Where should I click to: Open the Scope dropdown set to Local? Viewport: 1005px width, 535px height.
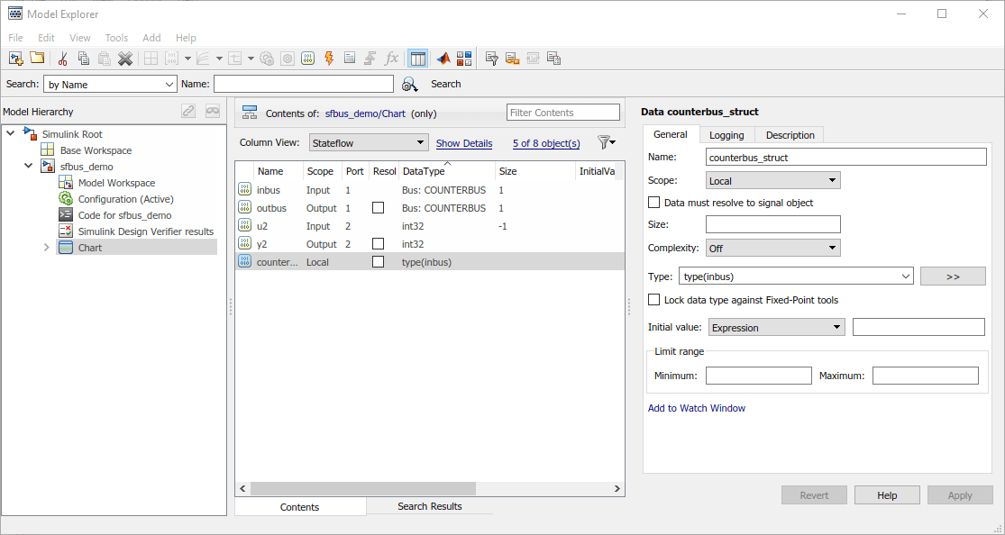773,181
